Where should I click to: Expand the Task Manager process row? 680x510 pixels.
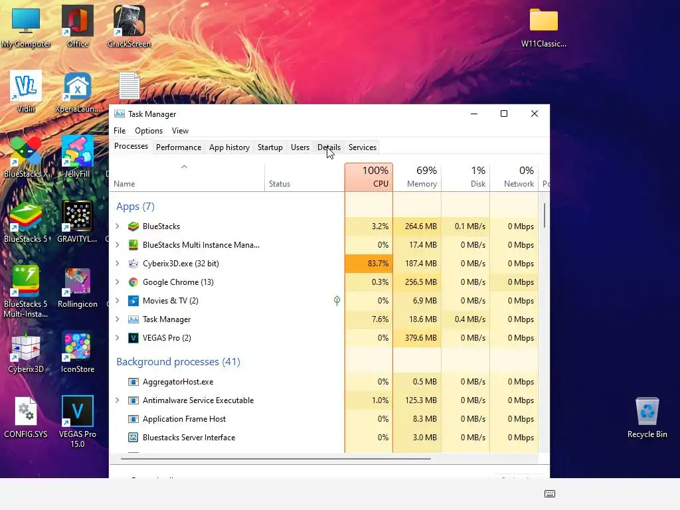[x=117, y=319]
